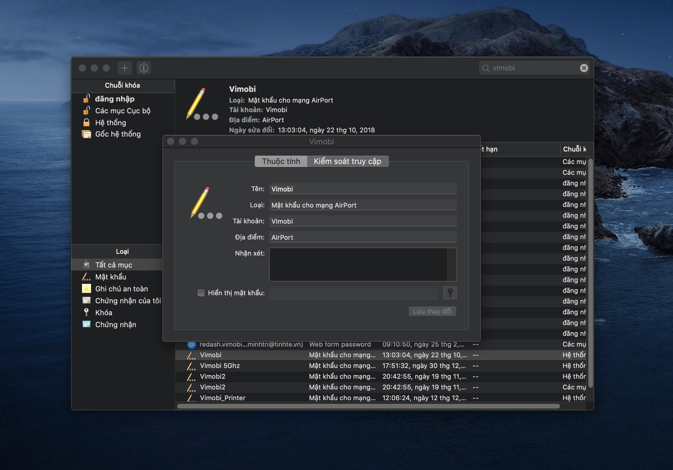Click the Khóa key icon
The height and width of the screenshot is (470, 673).
tap(87, 312)
